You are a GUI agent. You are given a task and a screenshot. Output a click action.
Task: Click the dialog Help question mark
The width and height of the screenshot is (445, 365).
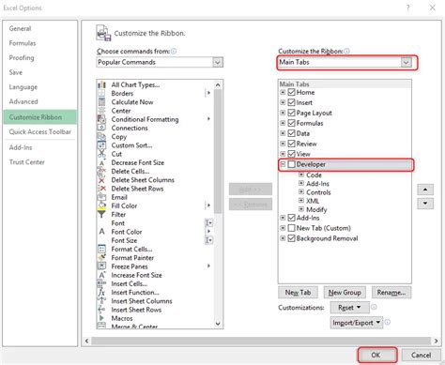tap(408, 8)
